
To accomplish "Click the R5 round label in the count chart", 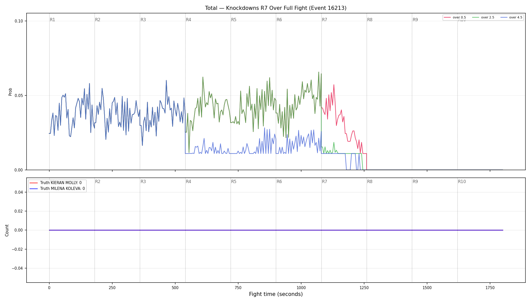I will [x=234, y=182].
